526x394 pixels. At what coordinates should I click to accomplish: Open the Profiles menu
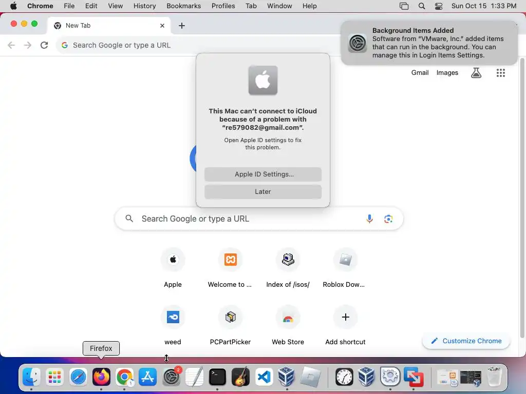[223, 6]
